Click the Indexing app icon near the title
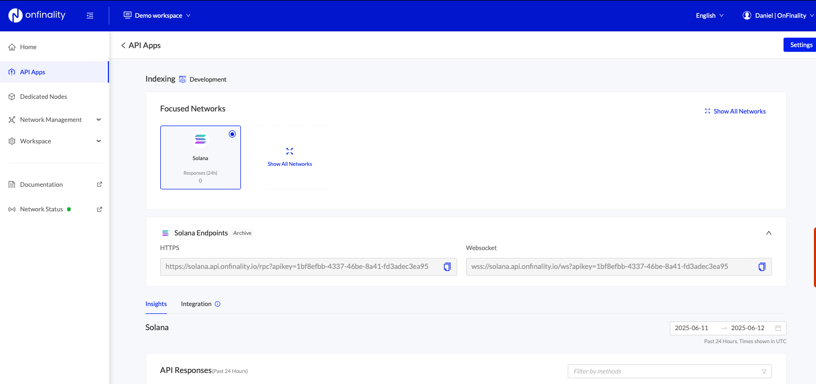This screenshot has width=816, height=384. coord(182,79)
